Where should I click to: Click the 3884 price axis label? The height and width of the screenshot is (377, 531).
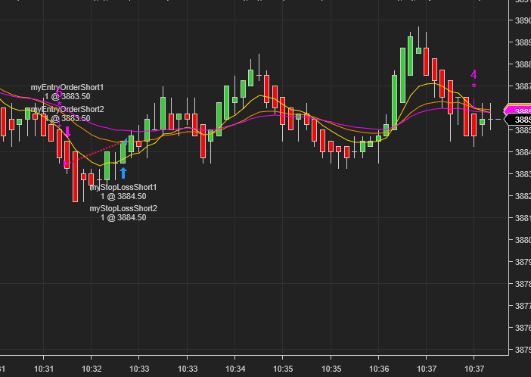[523, 152]
